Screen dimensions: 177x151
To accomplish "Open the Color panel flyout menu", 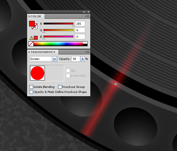I will click(x=87, y=17).
